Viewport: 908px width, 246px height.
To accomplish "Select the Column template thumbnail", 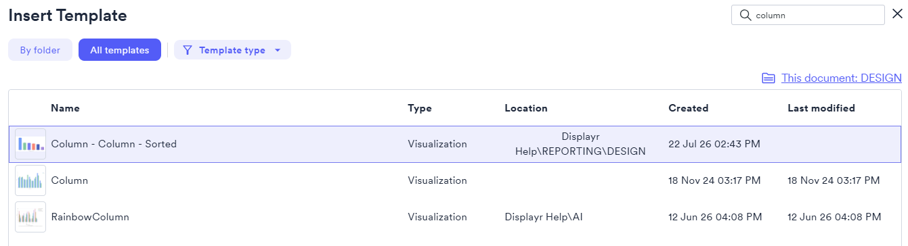I will click(x=30, y=180).
